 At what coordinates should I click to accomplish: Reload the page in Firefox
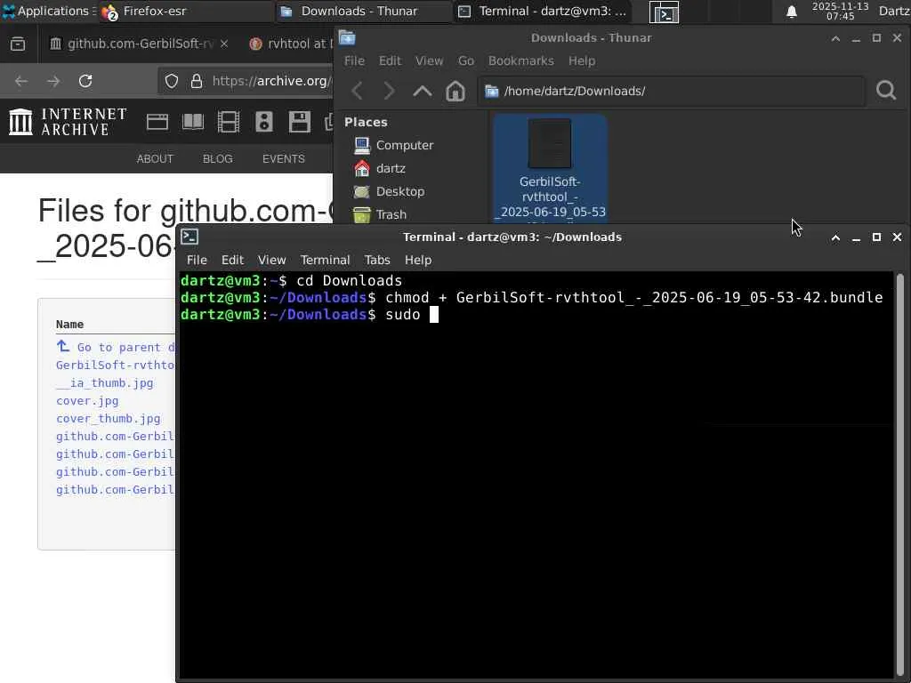85,81
